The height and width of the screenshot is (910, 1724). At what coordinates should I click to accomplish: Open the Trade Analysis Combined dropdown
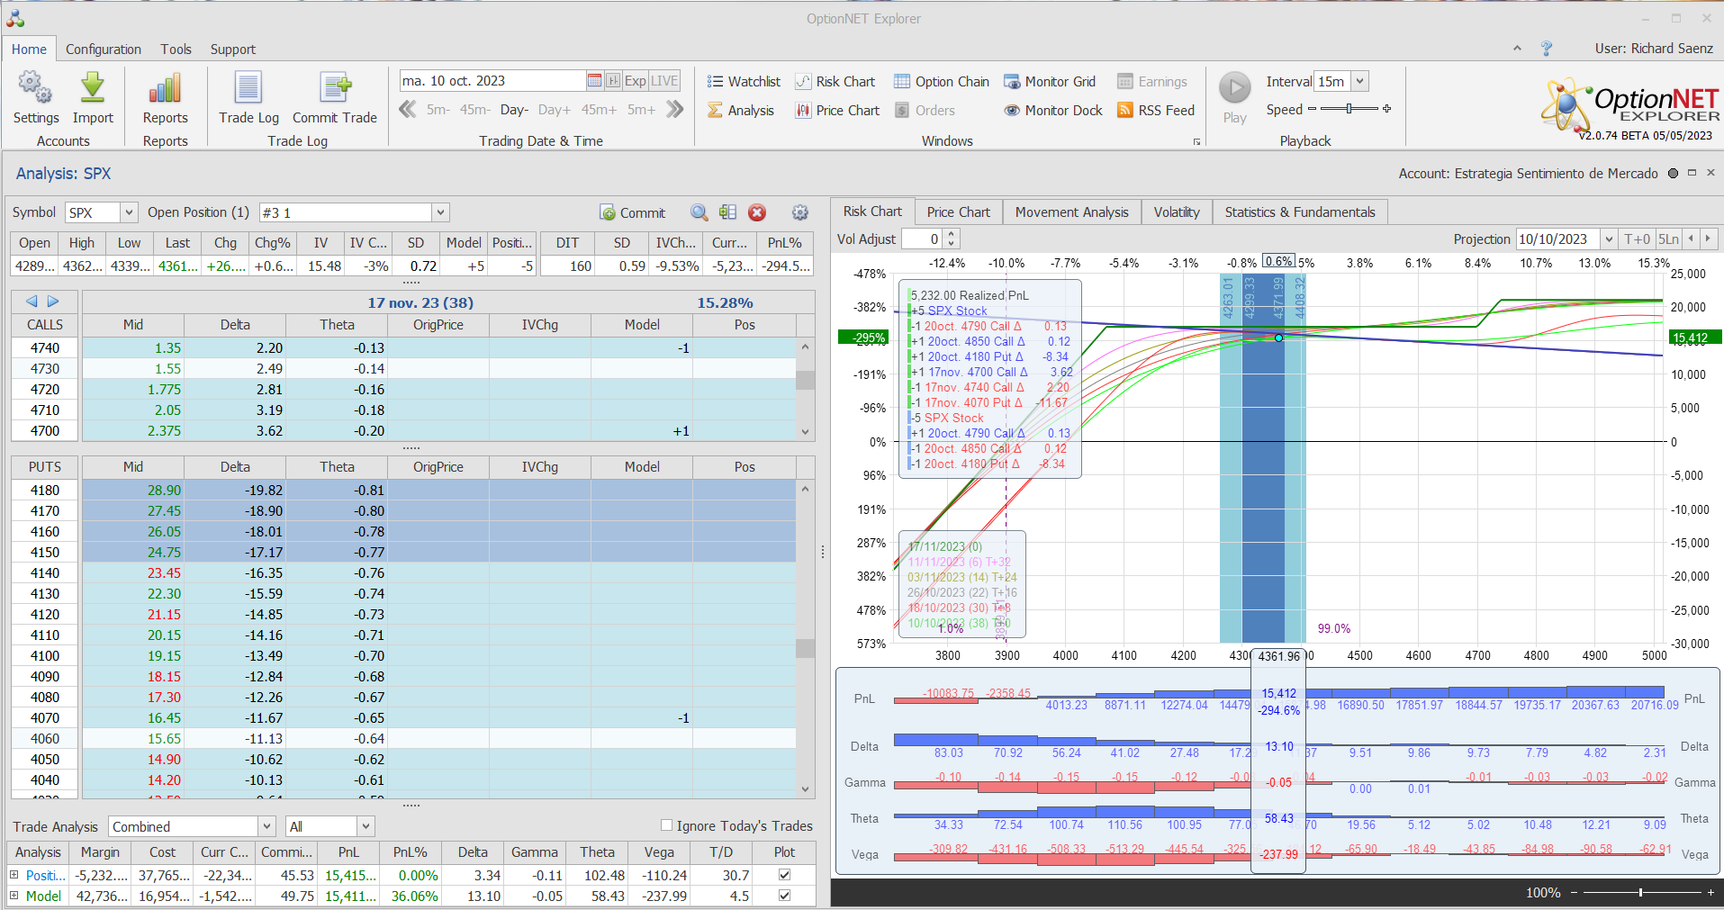tap(266, 826)
